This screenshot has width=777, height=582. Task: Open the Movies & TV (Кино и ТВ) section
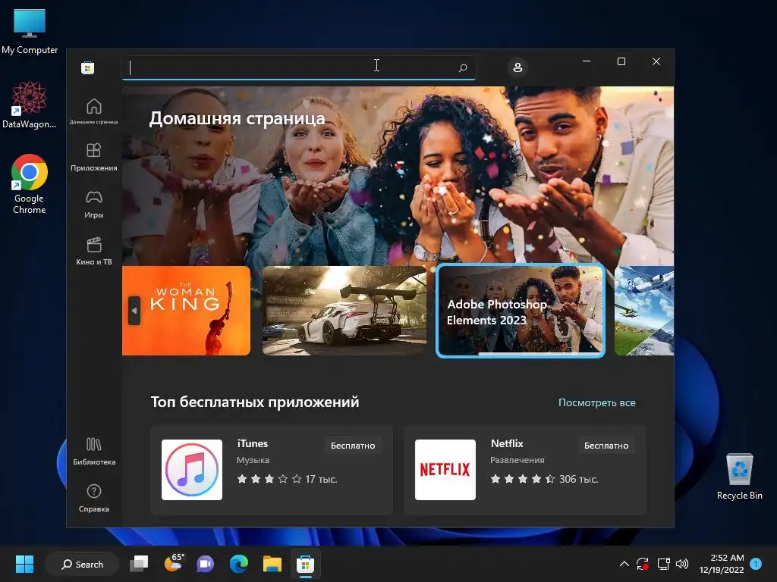93,251
